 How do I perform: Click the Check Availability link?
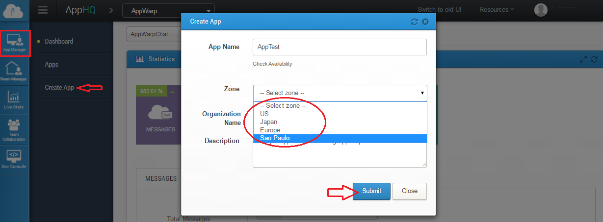272,64
